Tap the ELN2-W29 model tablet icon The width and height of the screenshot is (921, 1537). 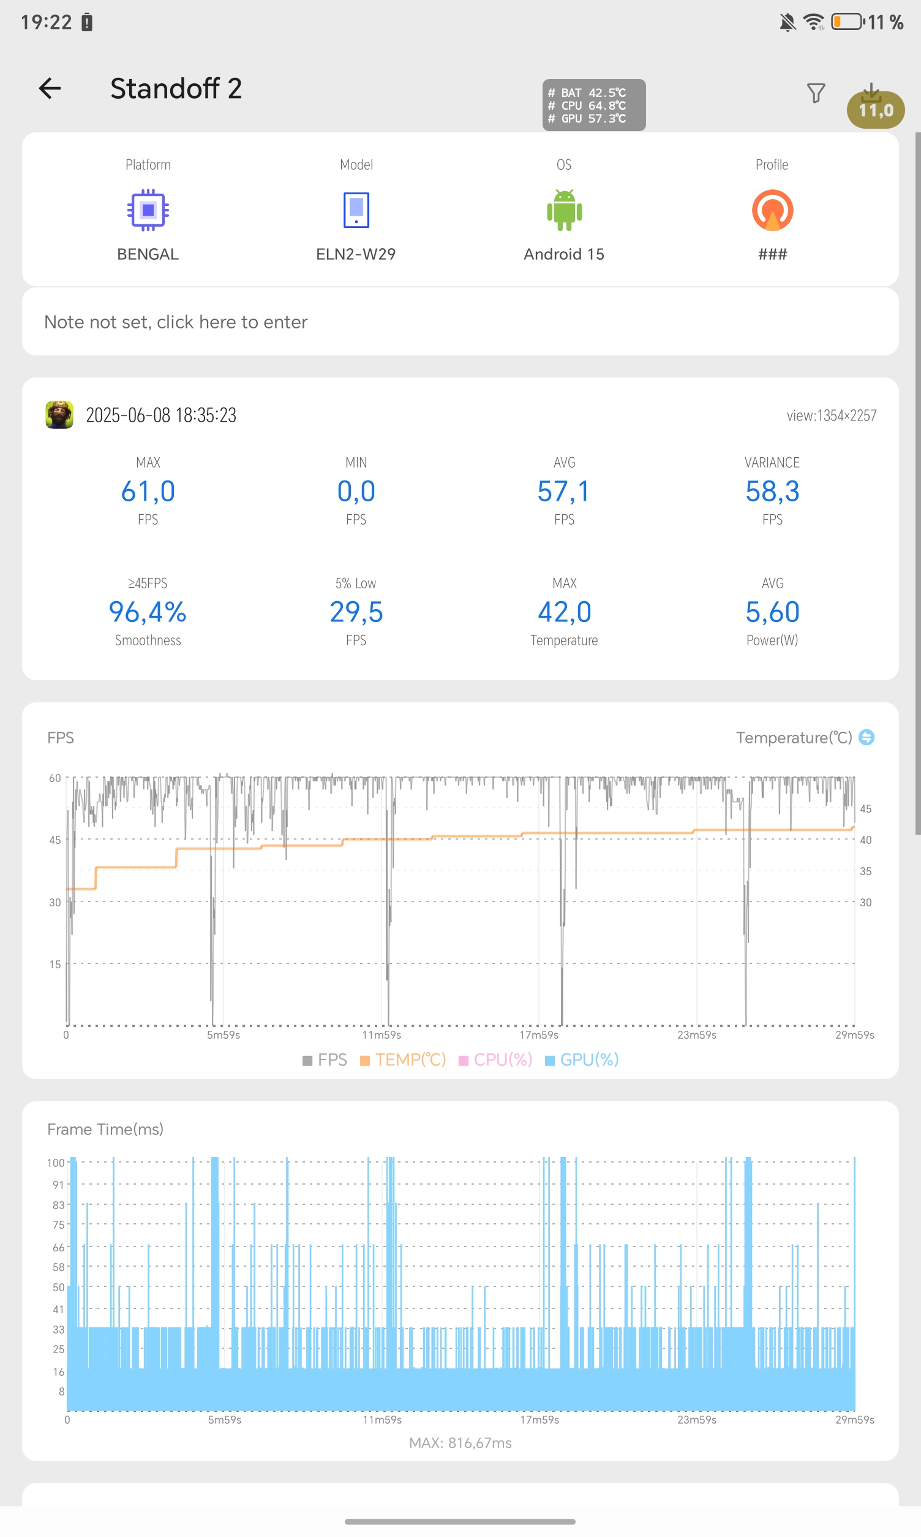(x=356, y=210)
